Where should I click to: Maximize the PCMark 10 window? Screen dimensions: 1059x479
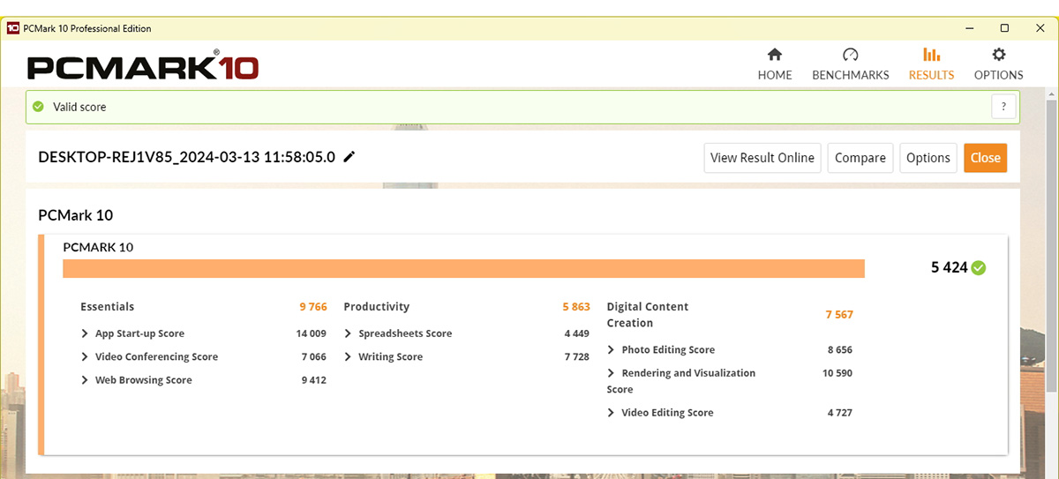tap(1004, 28)
